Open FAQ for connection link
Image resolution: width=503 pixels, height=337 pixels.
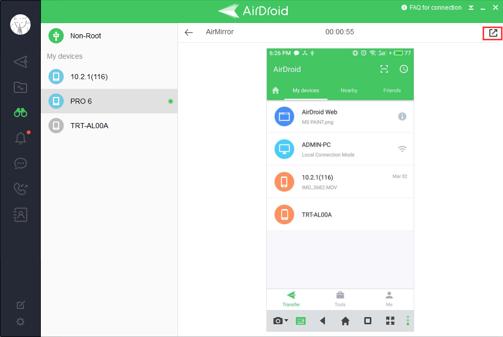click(432, 8)
